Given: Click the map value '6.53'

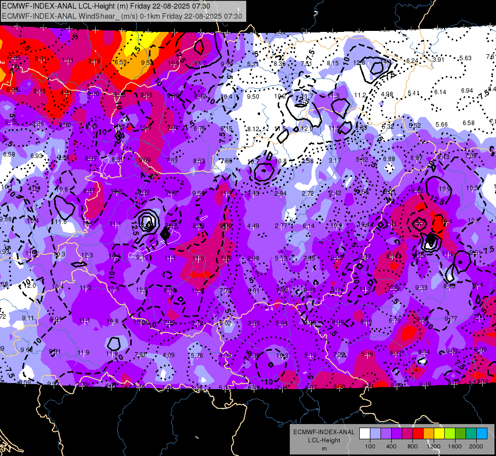Looking at the screenshot, I should click(121, 62).
